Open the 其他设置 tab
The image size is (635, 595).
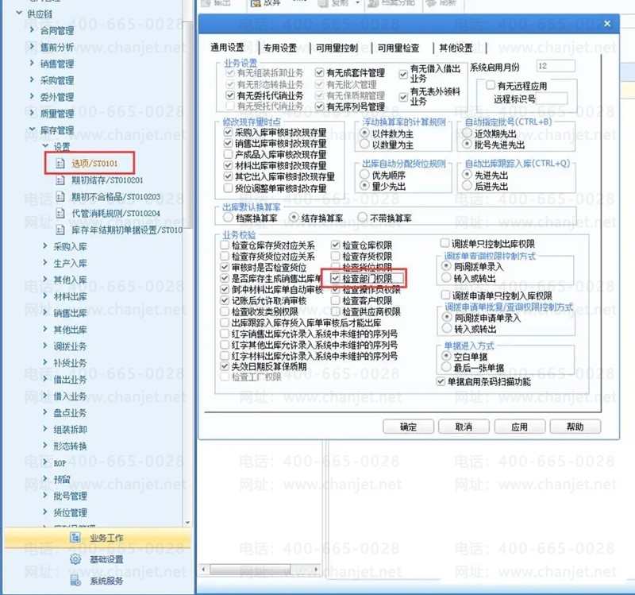[456, 48]
